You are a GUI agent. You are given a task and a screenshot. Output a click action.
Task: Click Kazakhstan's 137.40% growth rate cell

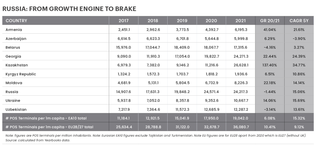point(269,65)
